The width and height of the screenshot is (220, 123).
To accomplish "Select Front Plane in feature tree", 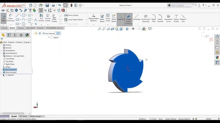I will click(9, 59).
